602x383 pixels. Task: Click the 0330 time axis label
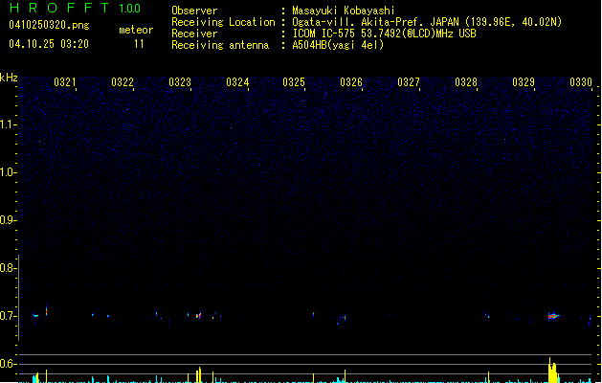(x=581, y=82)
